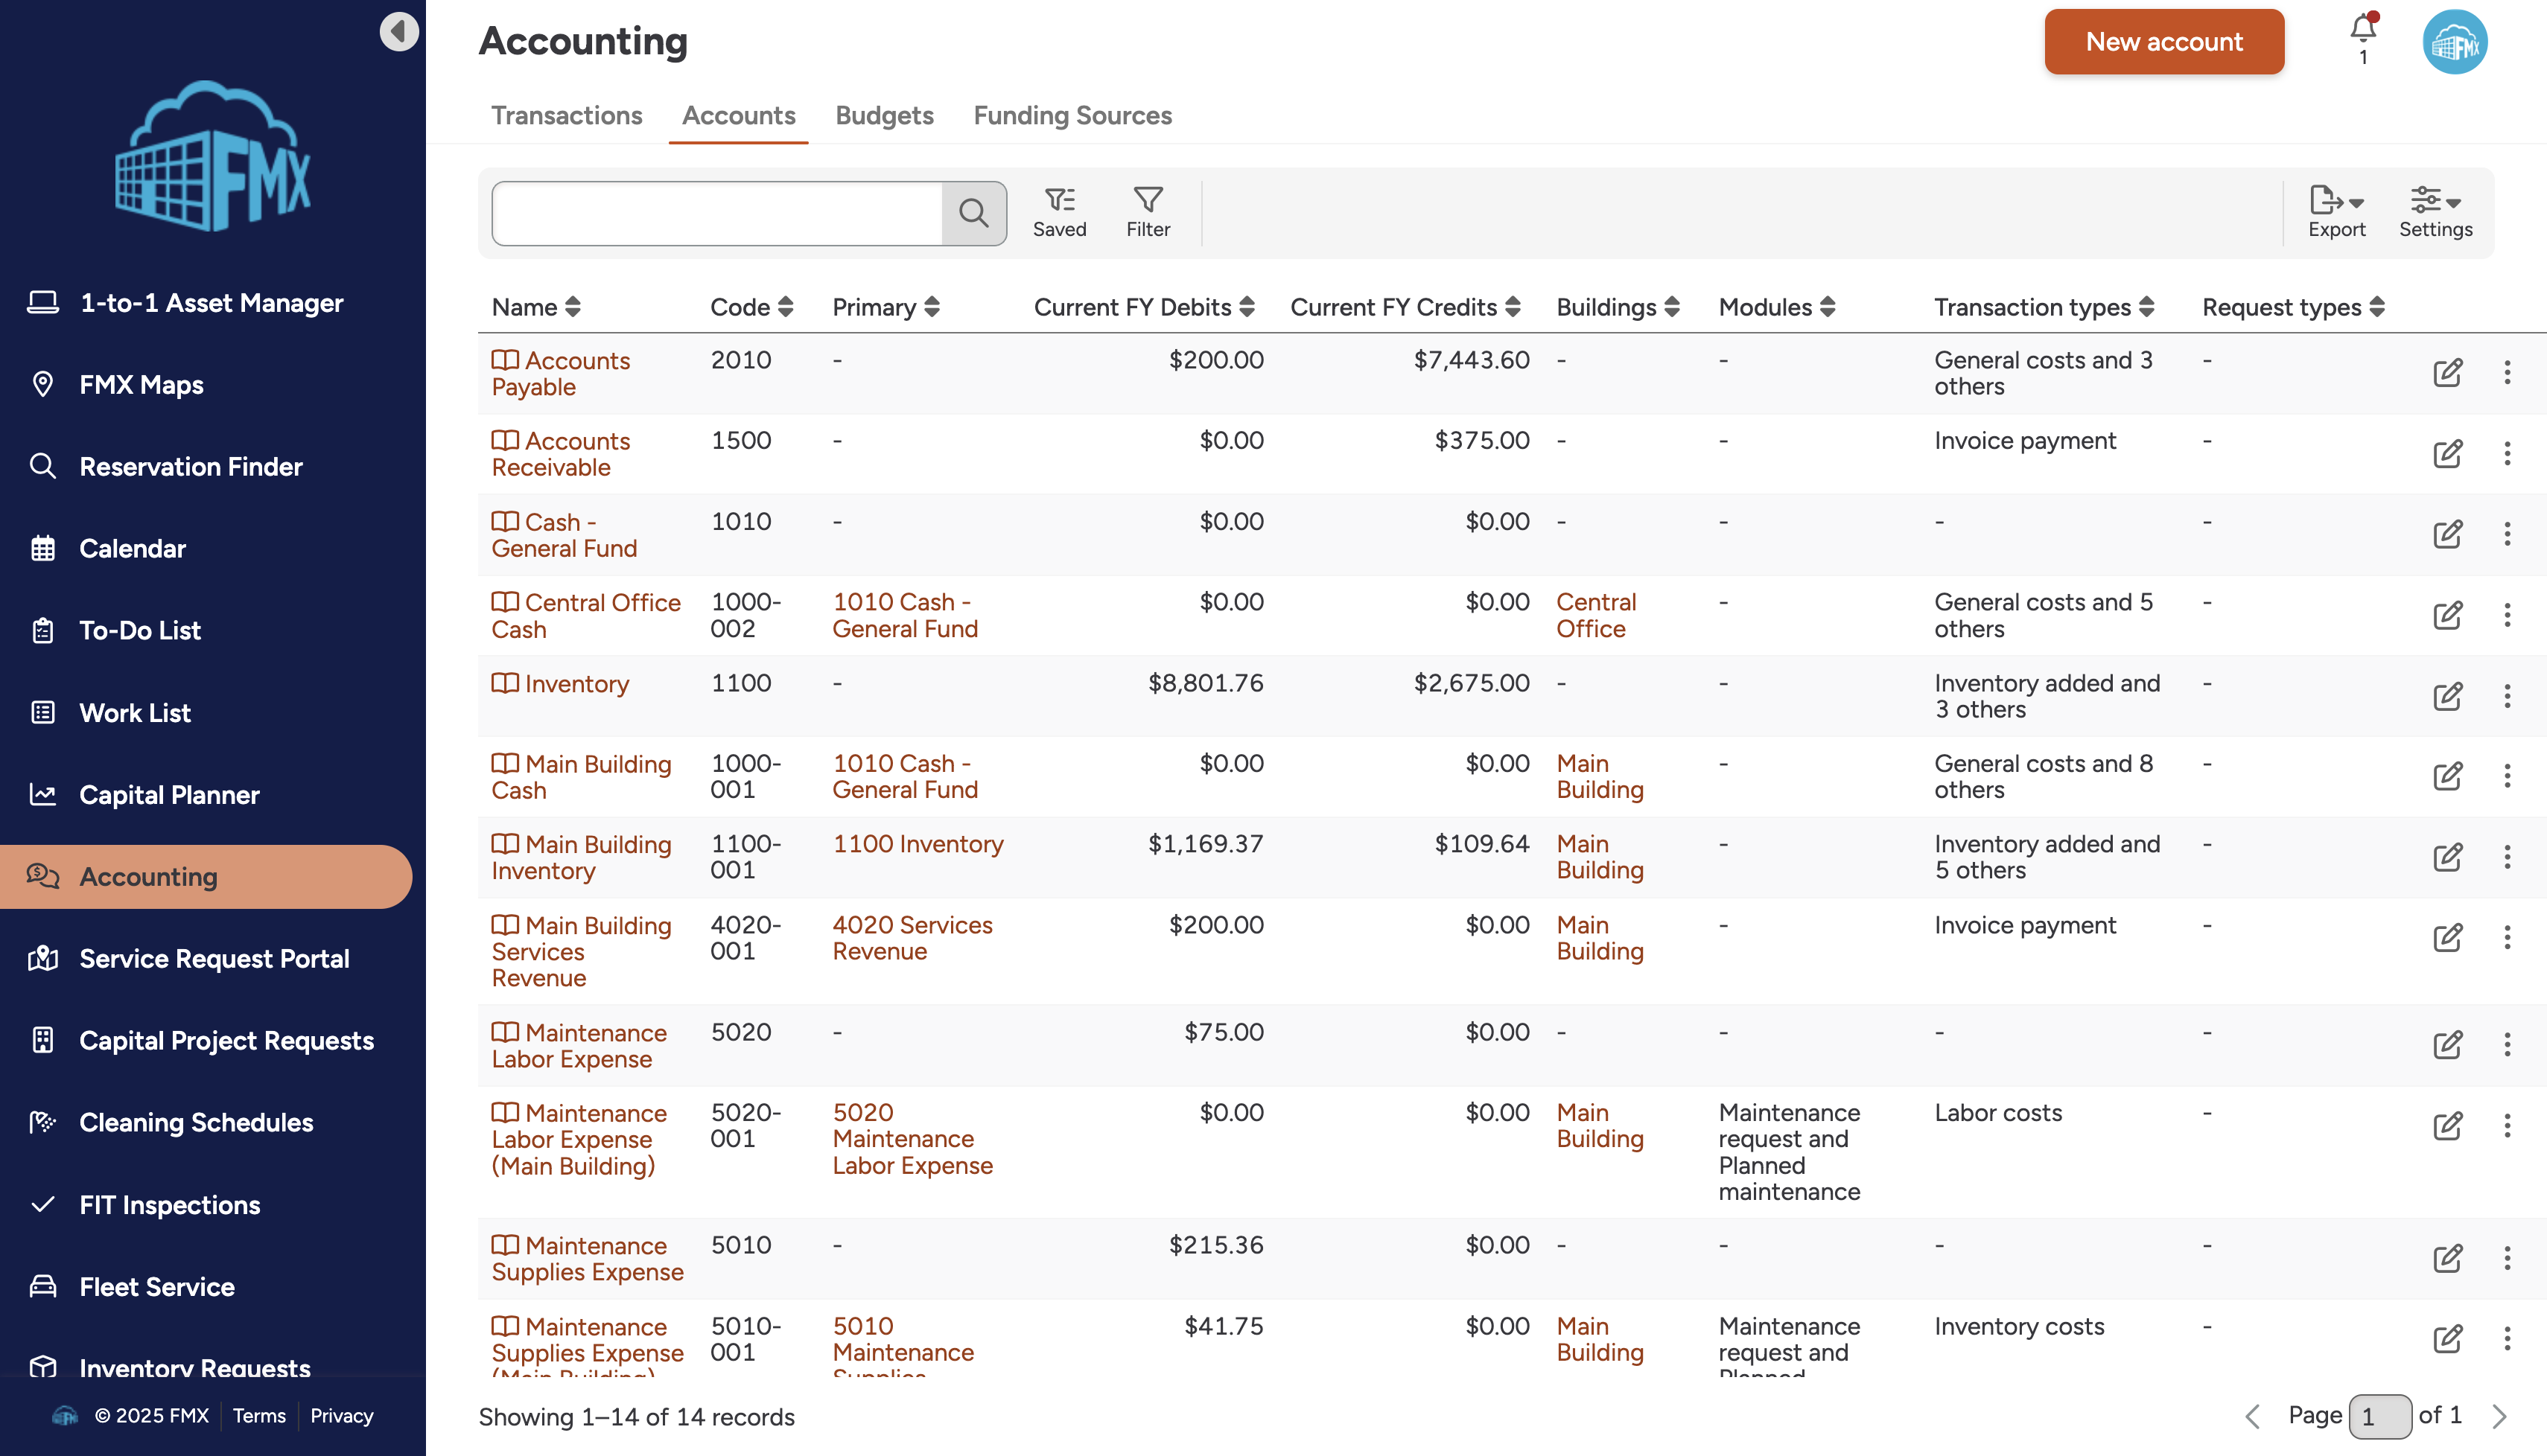The height and width of the screenshot is (1456, 2547).
Task: Open the Filter panel
Action: pyautogui.click(x=1148, y=213)
